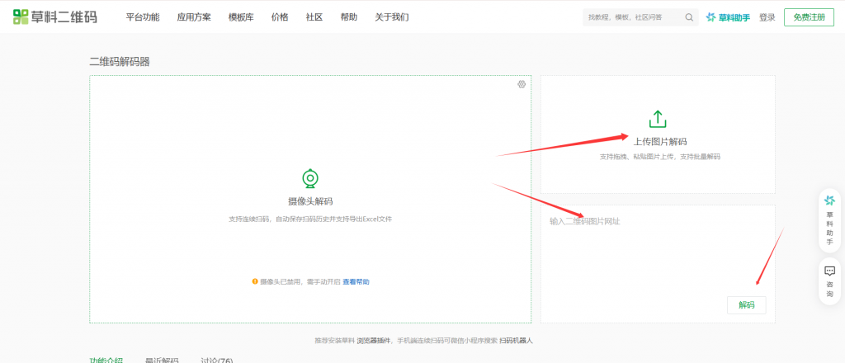Open the 应用方案 menu

point(193,17)
